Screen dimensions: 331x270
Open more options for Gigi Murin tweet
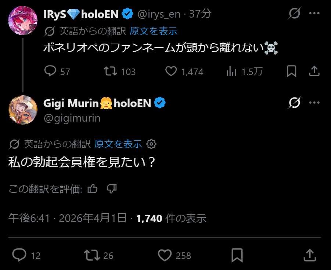click(314, 103)
